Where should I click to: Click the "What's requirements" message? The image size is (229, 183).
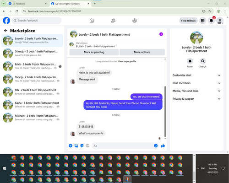[x=91, y=133]
